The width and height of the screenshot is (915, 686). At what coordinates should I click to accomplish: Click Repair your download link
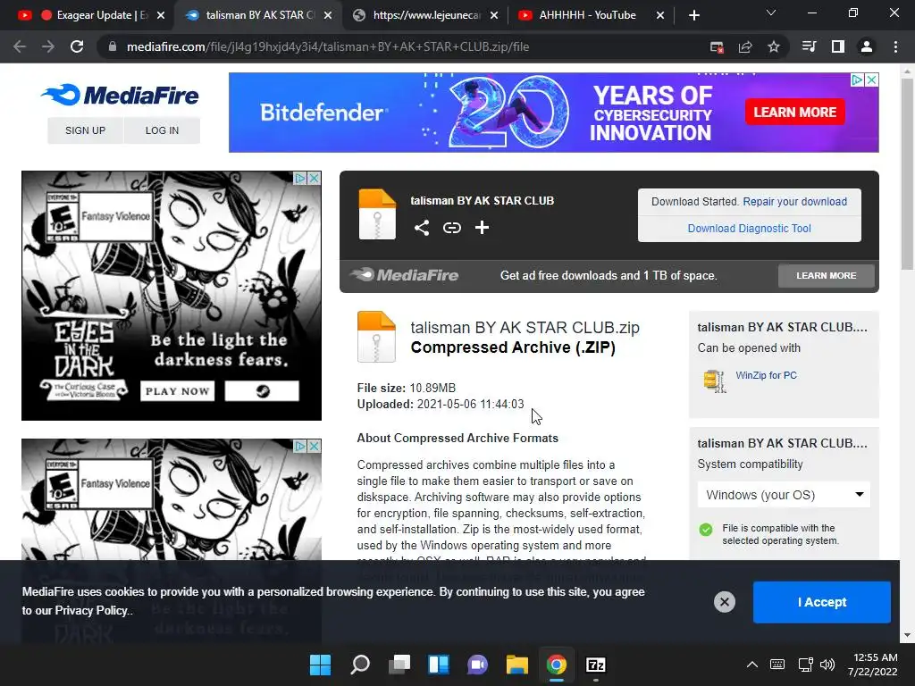[x=794, y=201]
